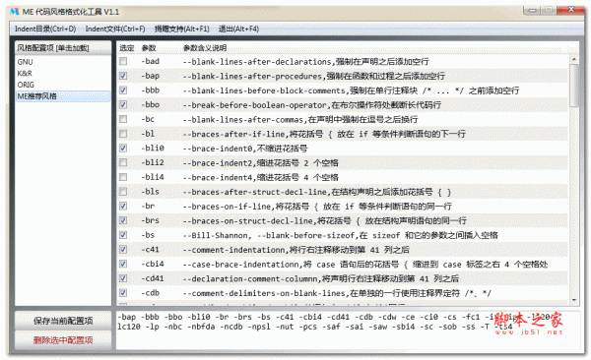Screen dimensions: 591x360
Task: Click the 参数含义说明 column header
Action: point(205,48)
